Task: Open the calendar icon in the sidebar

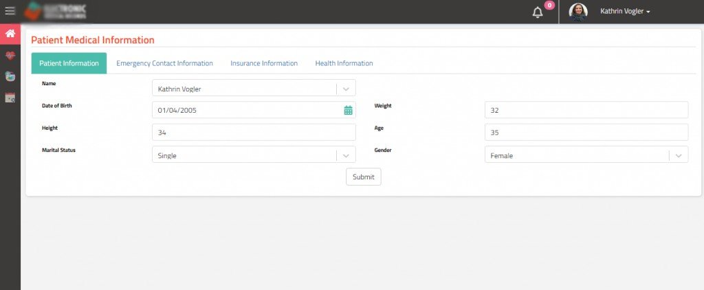Action: pos(10,98)
